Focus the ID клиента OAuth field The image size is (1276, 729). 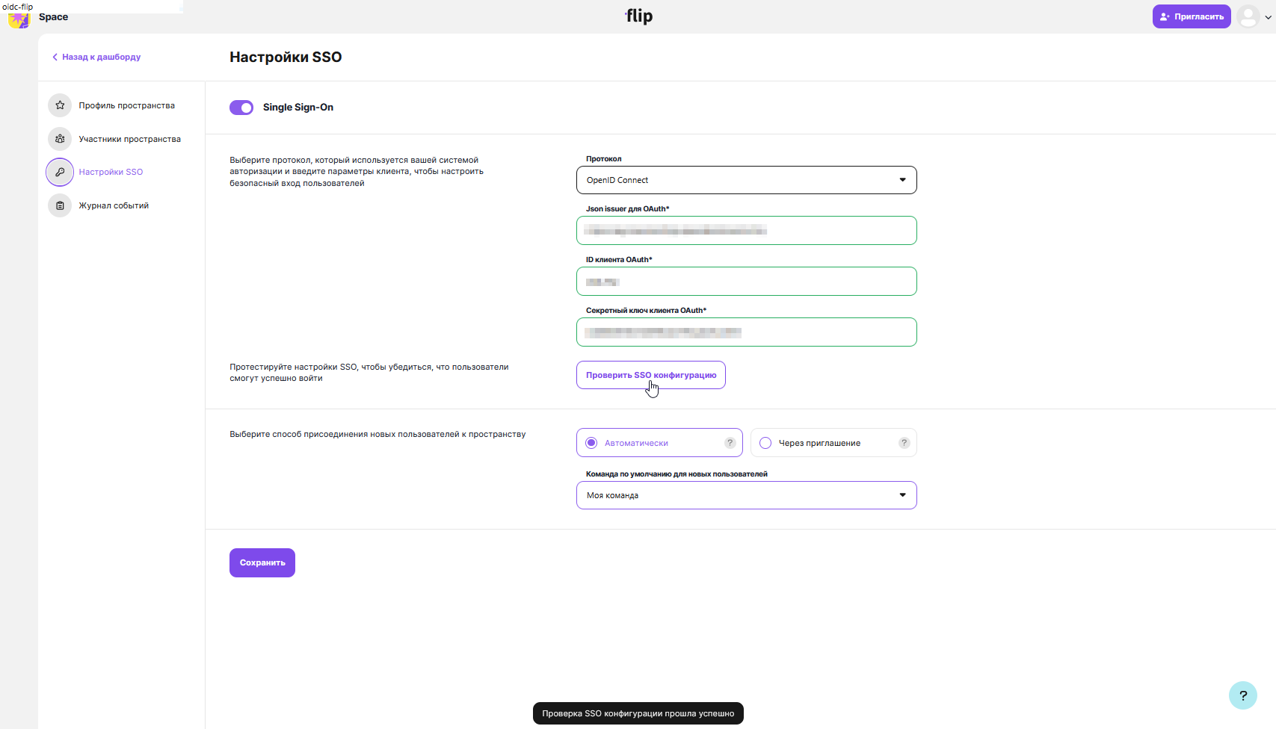coord(746,281)
